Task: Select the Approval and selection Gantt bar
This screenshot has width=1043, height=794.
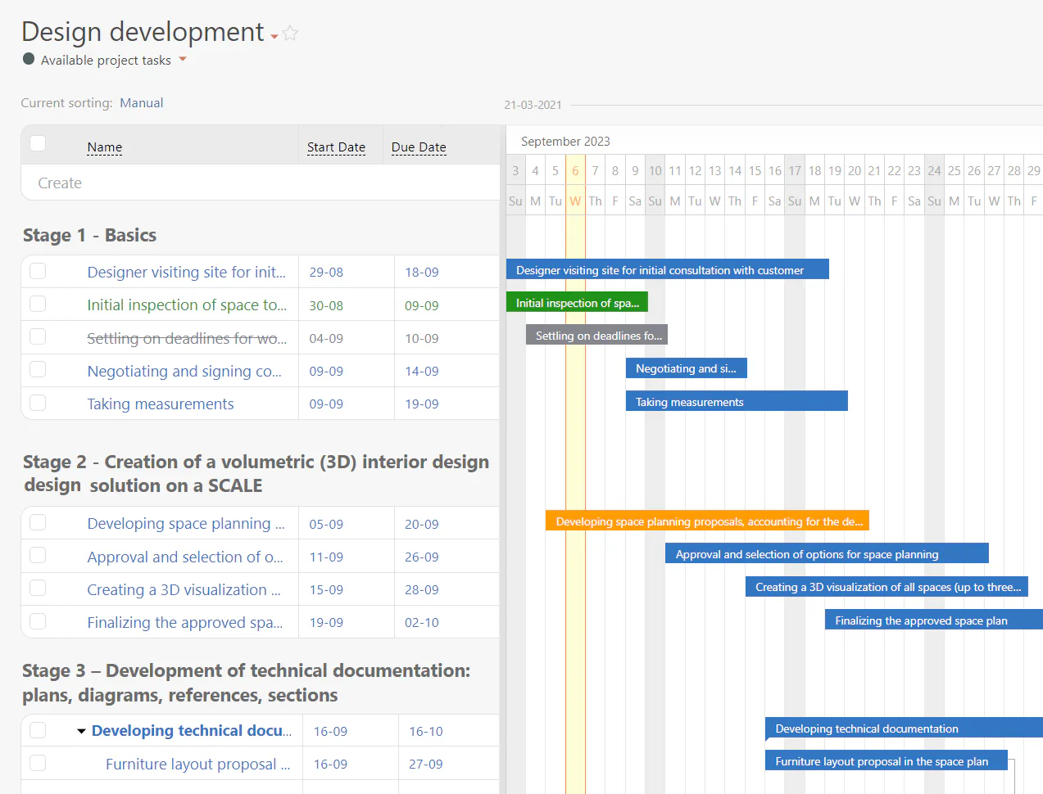Action: 828,554
